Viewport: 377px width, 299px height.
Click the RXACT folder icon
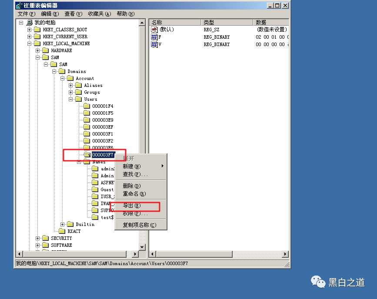[62, 231]
